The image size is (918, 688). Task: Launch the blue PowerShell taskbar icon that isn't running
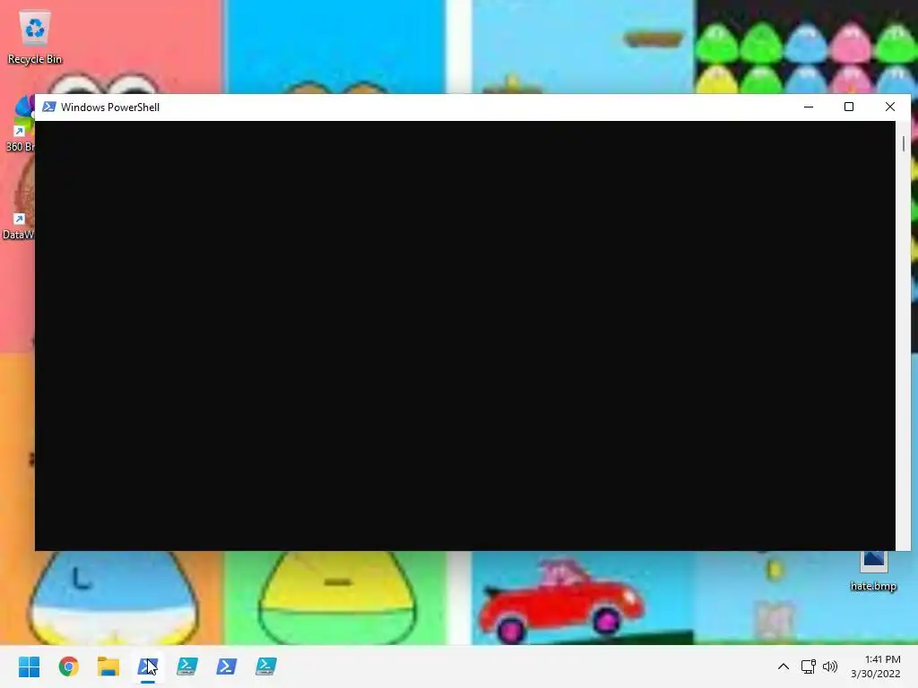coord(226,666)
